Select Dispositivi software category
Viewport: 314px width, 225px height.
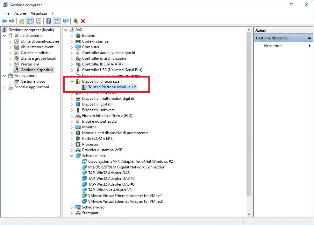[98, 110]
